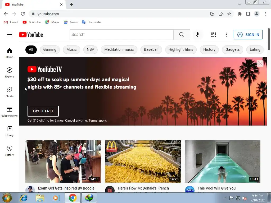Go back with the browser back arrow

coord(6,14)
